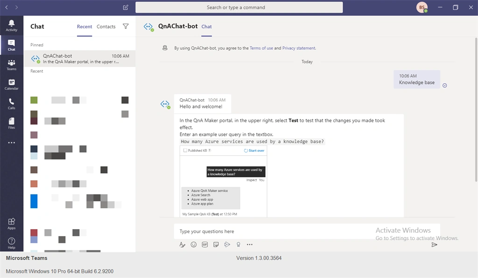Image resolution: width=478 pixels, height=278 pixels.
Task: Select the Hello and welcome! bot message
Action: (x=203, y=103)
